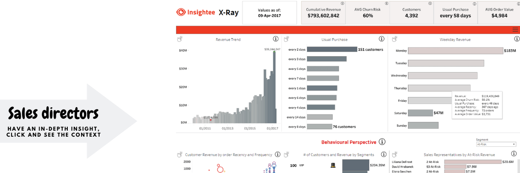Select the every 2 days purchase bar

(x=331, y=49)
